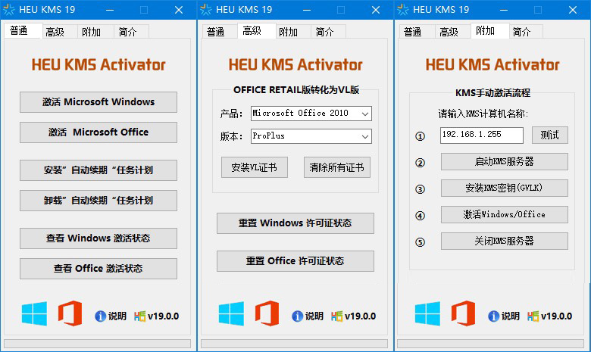Click Windows logo icon in right window
This screenshot has height=352, width=591.
[427, 313]
